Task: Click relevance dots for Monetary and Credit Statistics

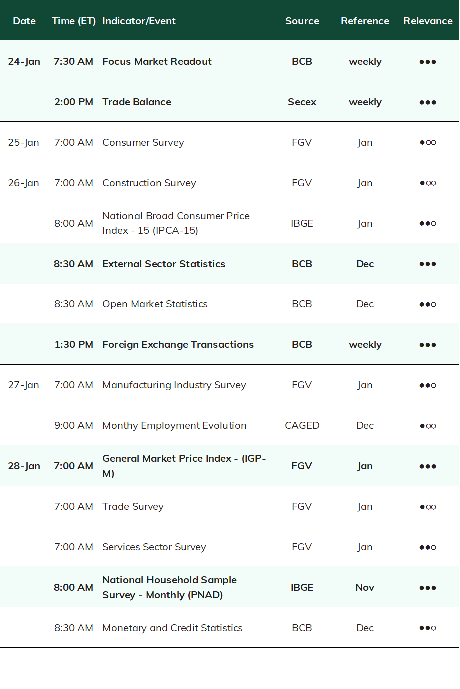Action: (x=428, y=628)
